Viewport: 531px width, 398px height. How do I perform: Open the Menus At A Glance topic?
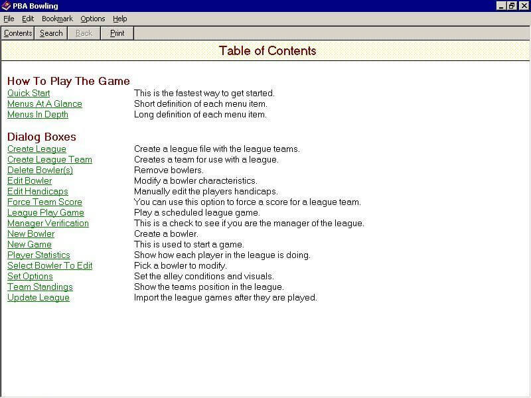coord(44,104)
